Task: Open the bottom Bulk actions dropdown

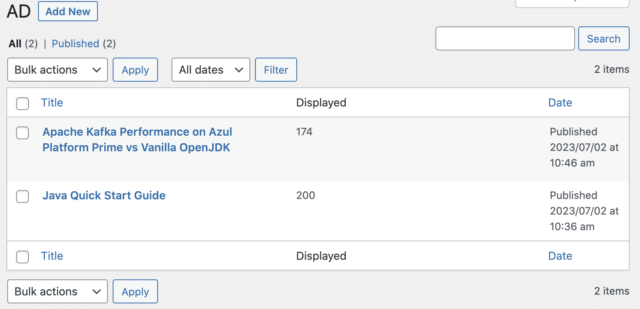Action: 57,292
